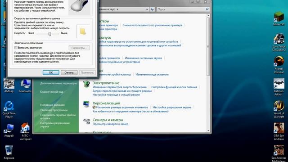Screen dimensions: 288x162
Task: Select the МТС-интернет desktop shortcut
Action: (26, 131)
